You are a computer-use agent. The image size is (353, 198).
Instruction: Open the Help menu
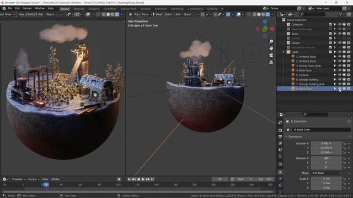50,8
